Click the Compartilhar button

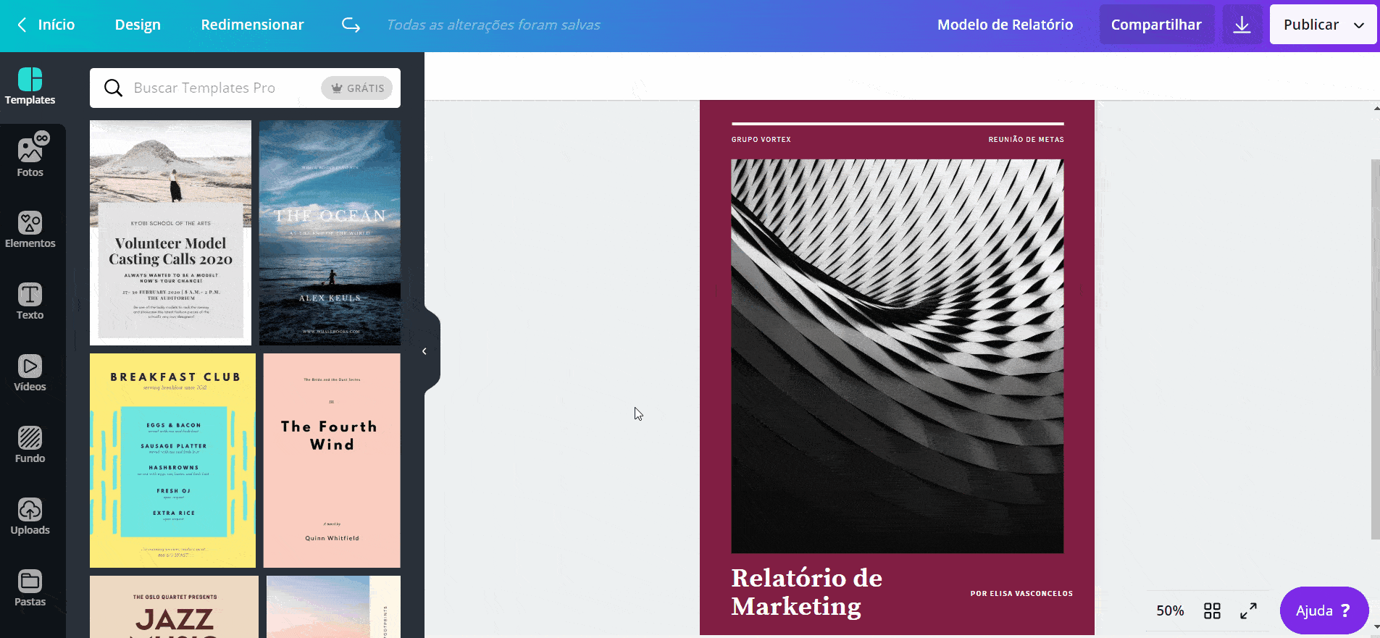pyautogui.click(x=1156, y=25)
